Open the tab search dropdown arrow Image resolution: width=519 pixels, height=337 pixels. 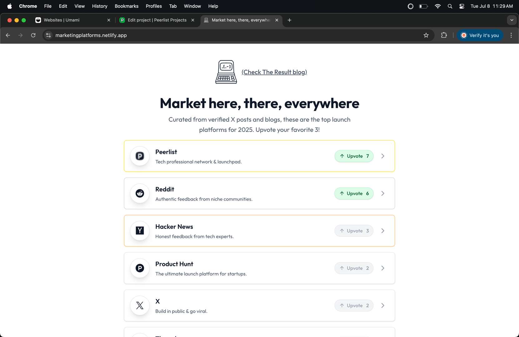click(512, 20)
